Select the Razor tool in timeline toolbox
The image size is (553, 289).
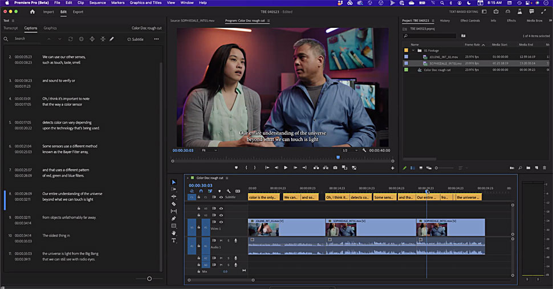coord(174,203)
